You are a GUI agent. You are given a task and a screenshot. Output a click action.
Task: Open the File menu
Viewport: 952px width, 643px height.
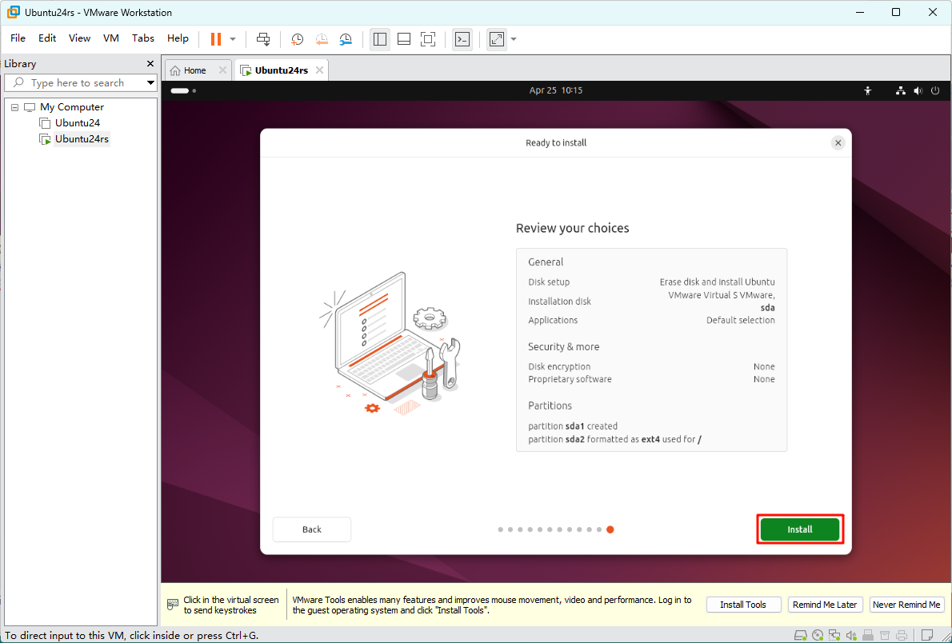(x=18, y=38)
